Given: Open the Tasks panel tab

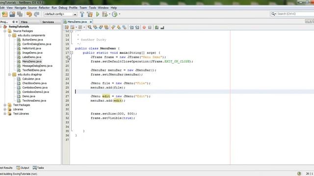Looking at the screenshot, I should [x=38, y=168].
